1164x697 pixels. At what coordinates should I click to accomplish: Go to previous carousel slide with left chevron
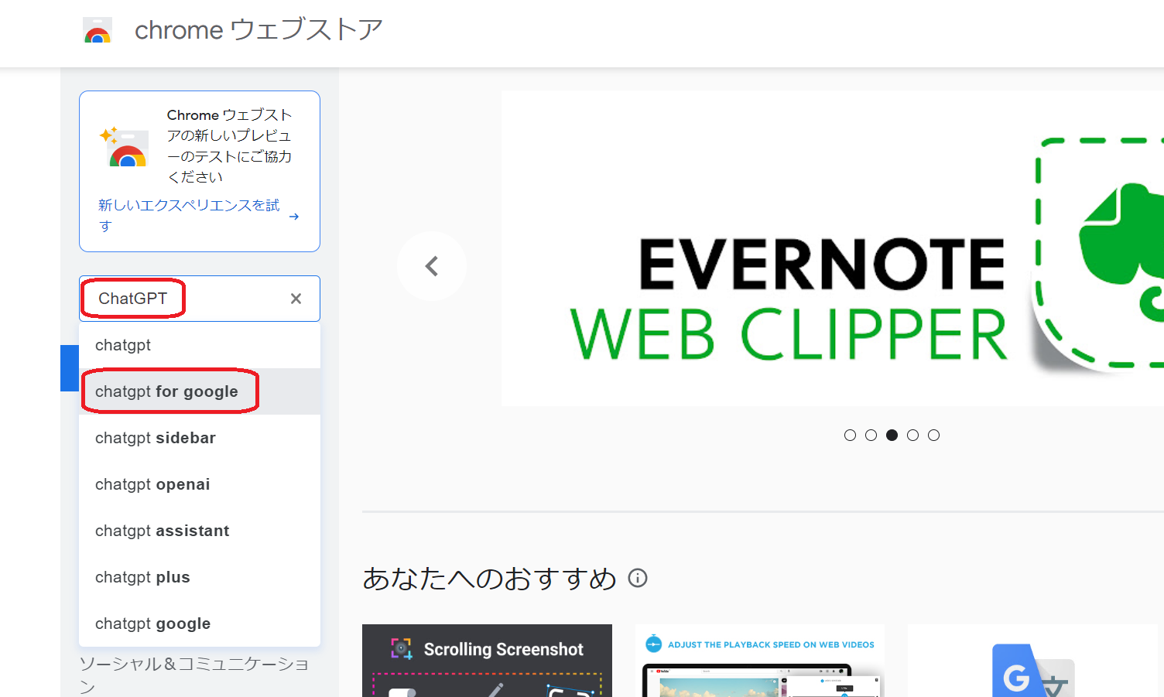(x=432, y=266)
